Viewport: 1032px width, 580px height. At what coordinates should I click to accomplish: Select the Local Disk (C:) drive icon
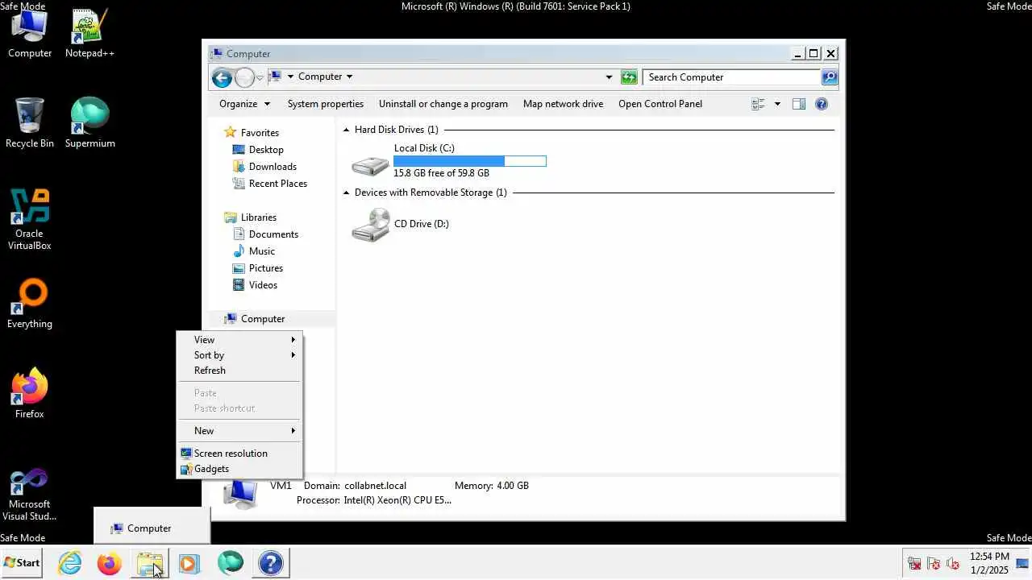click(x=370, y=164)
